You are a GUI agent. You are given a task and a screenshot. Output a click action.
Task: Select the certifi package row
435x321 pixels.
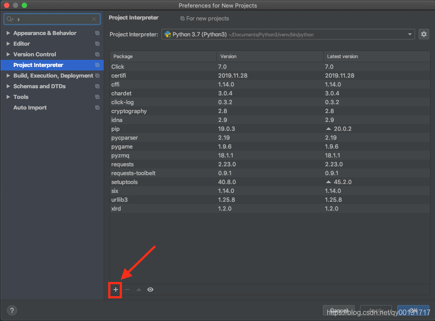(270, 75)
